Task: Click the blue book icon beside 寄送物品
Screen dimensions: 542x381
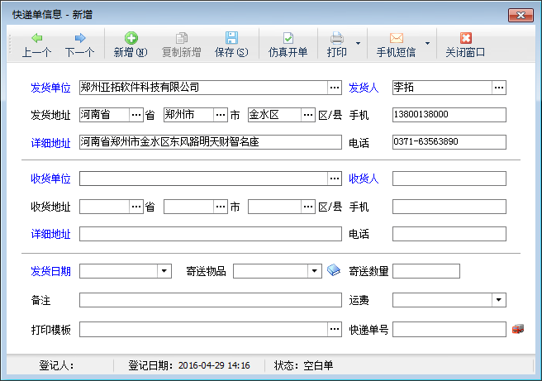Action: pyautogui.click(x=333, y=271)
